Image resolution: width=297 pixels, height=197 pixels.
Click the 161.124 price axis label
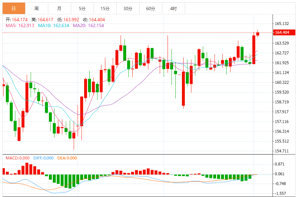(282, 73)
